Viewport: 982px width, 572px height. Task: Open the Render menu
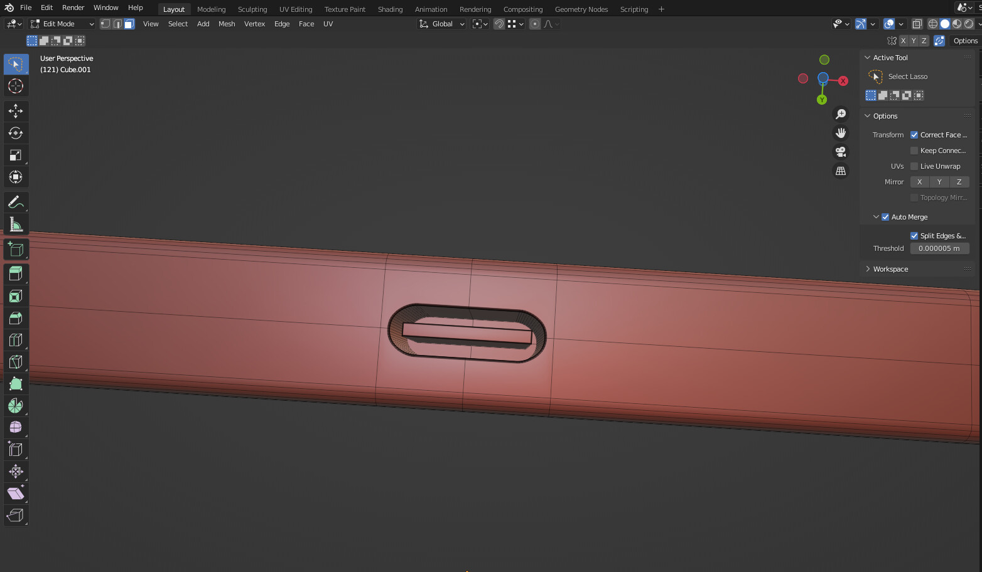pos(73,8)
